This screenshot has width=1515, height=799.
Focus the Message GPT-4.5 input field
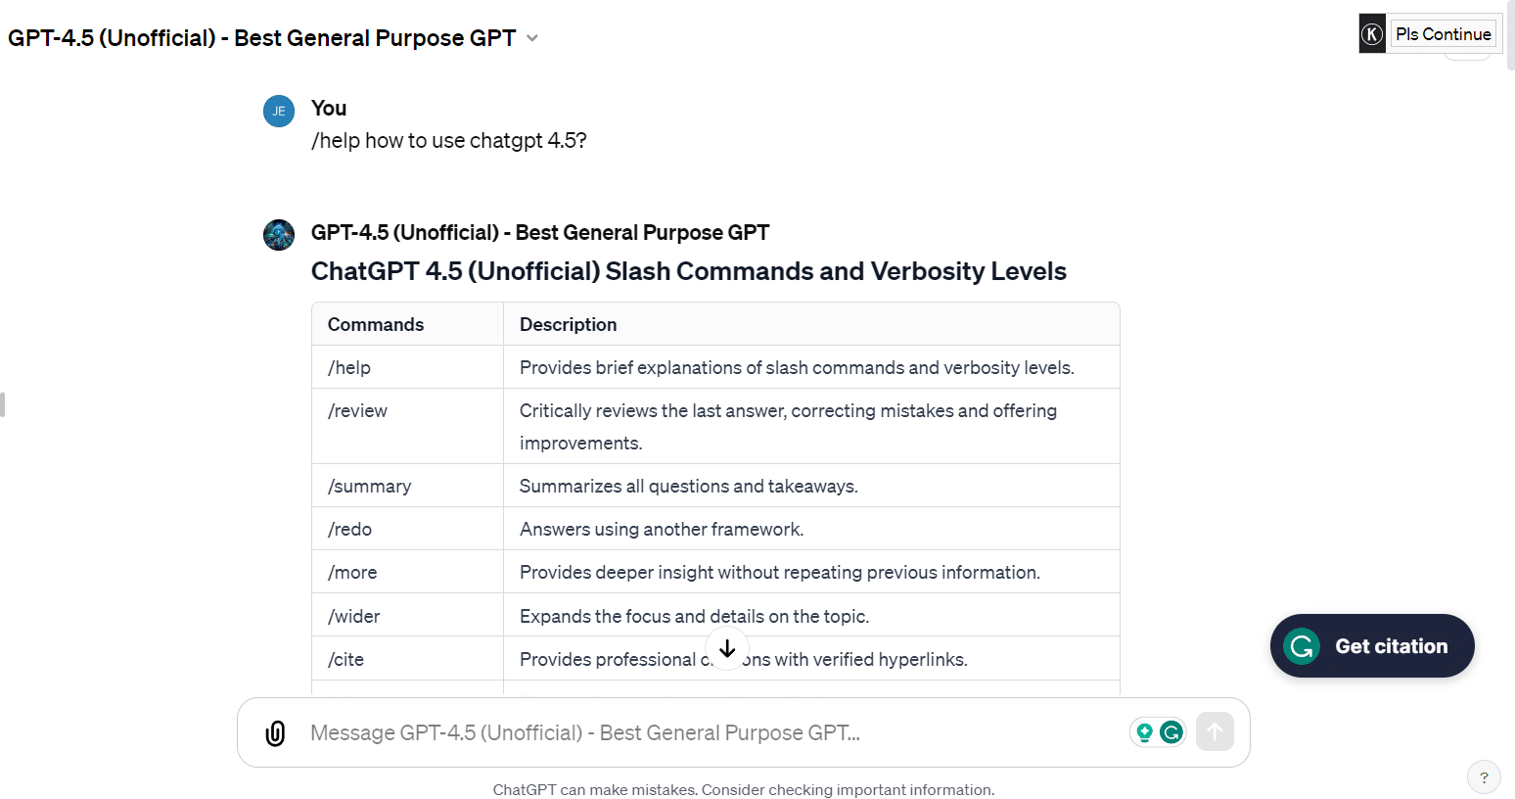[714, 733]
